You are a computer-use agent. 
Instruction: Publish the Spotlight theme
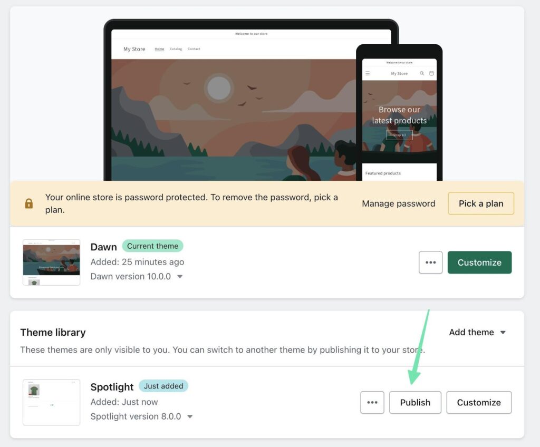pos(415,402)
